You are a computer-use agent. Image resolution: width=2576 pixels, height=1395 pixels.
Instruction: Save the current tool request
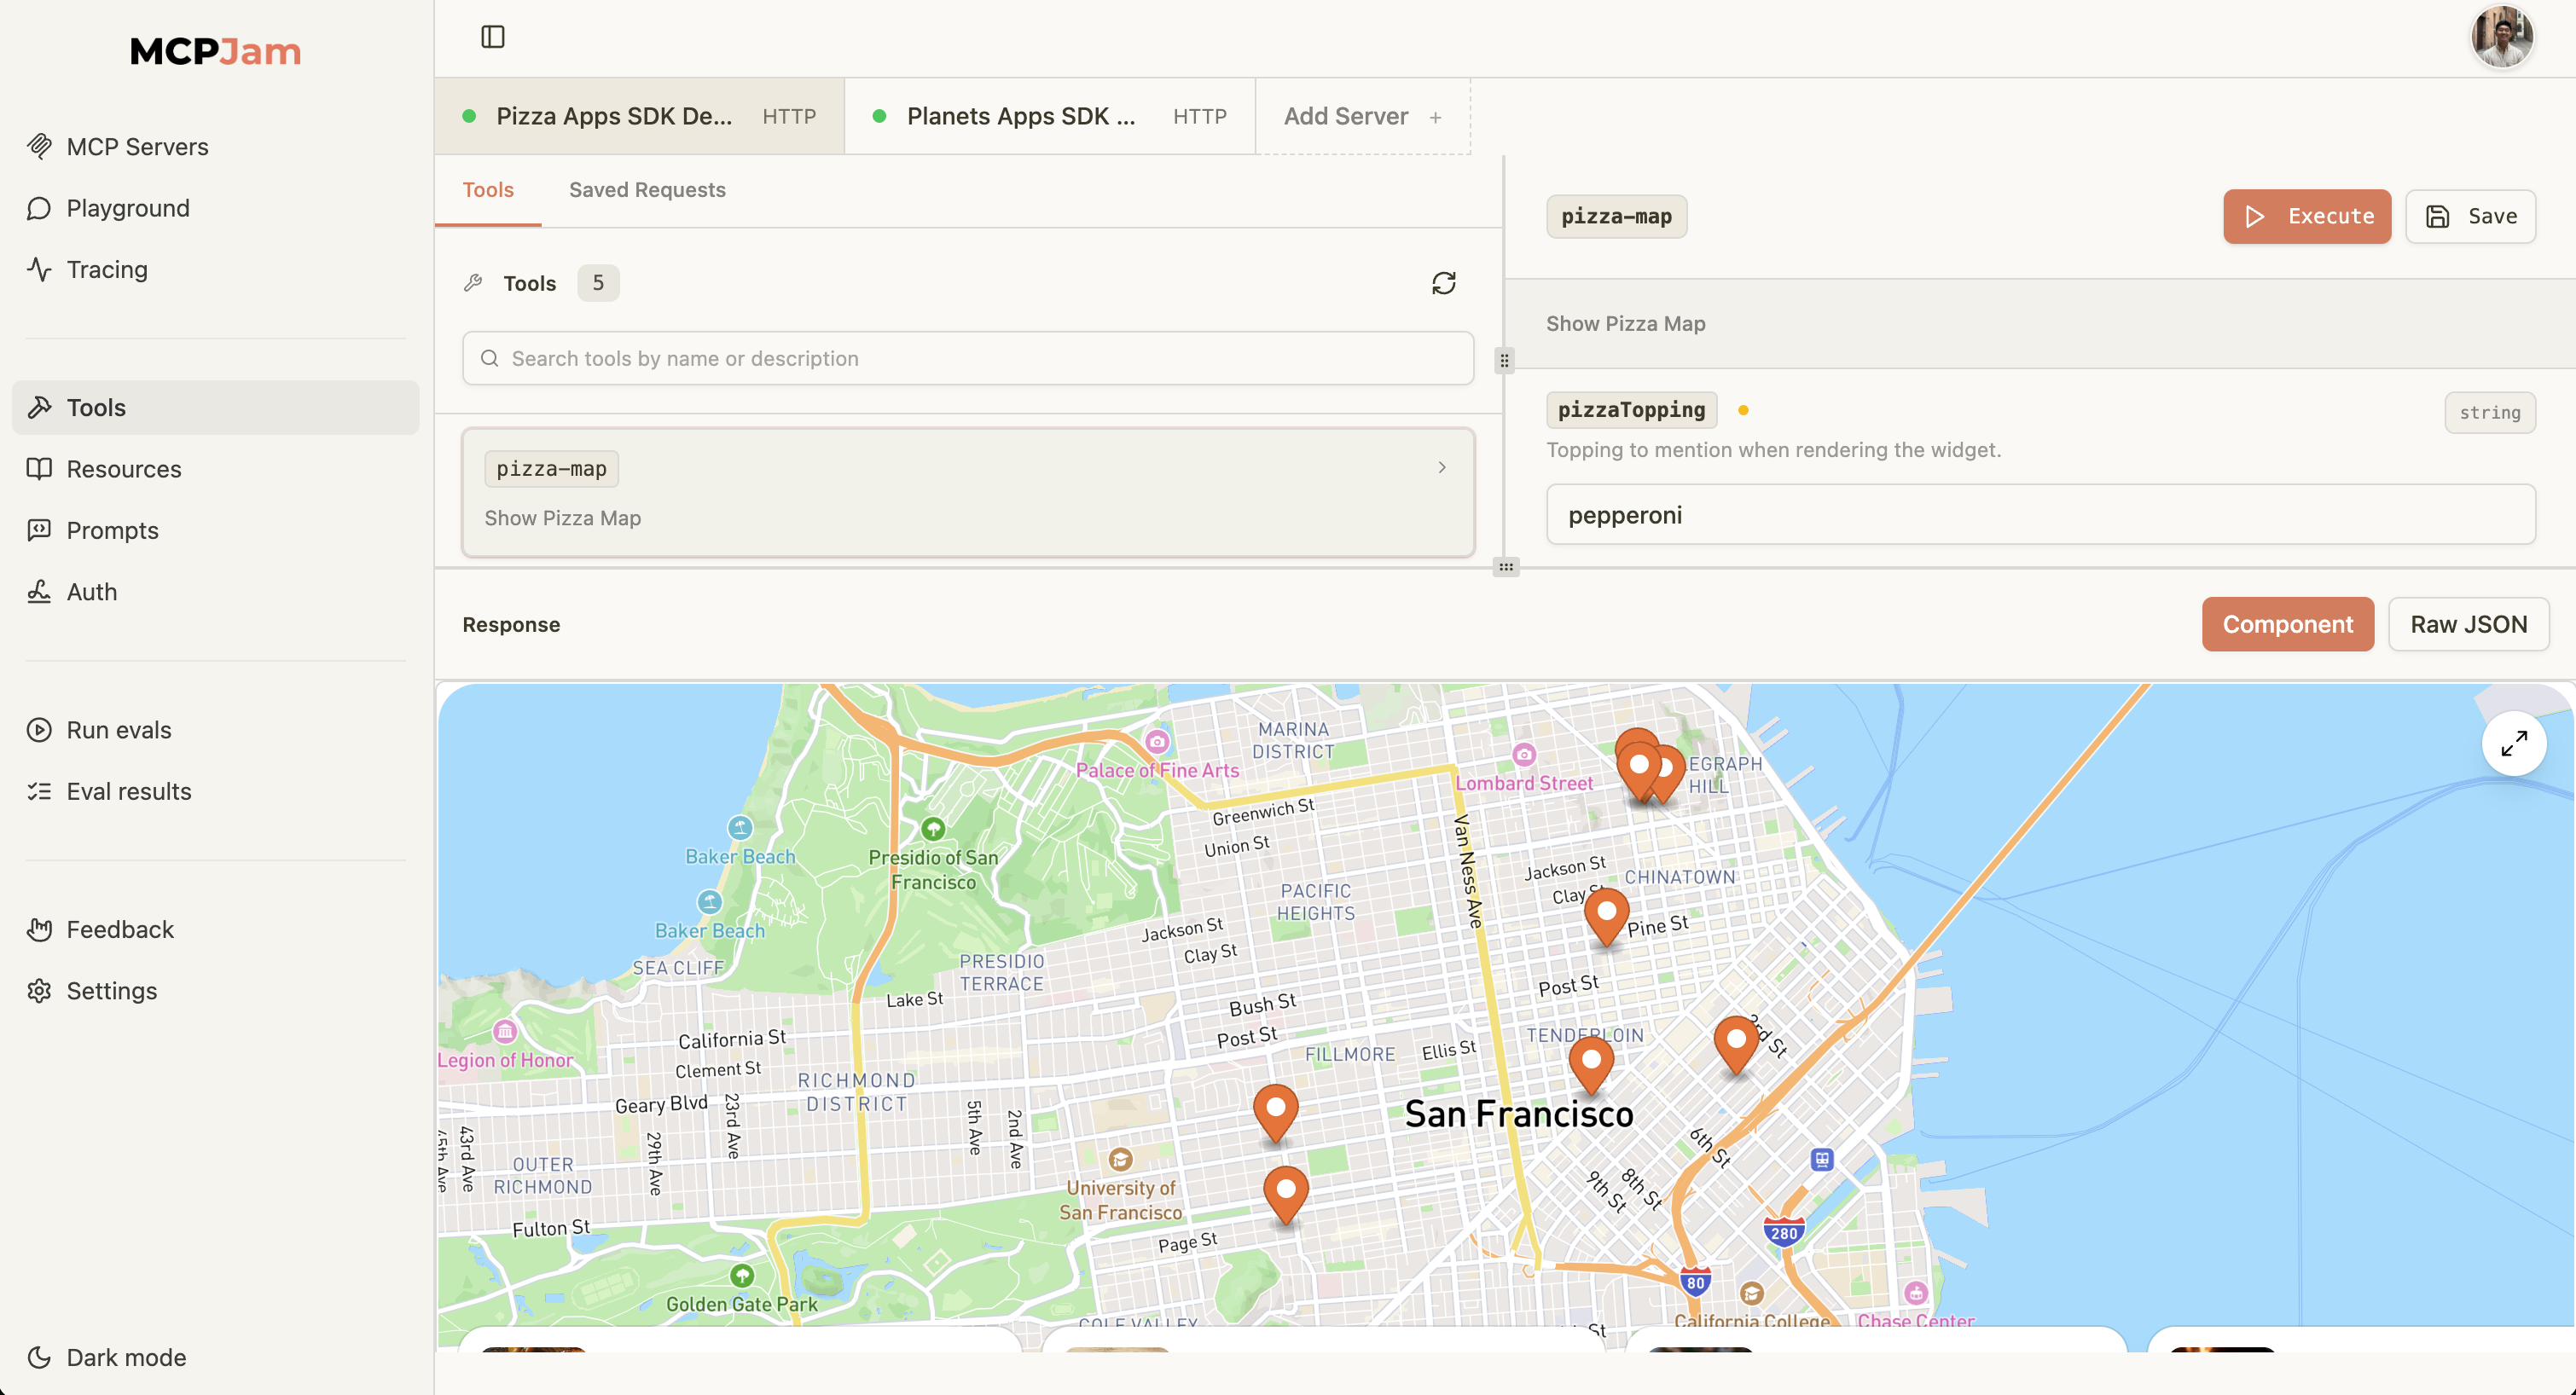tap(2469, 216)
